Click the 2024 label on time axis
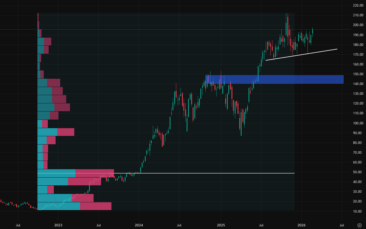The width and height of the screenshot is (366, 229). coord(139,225)
